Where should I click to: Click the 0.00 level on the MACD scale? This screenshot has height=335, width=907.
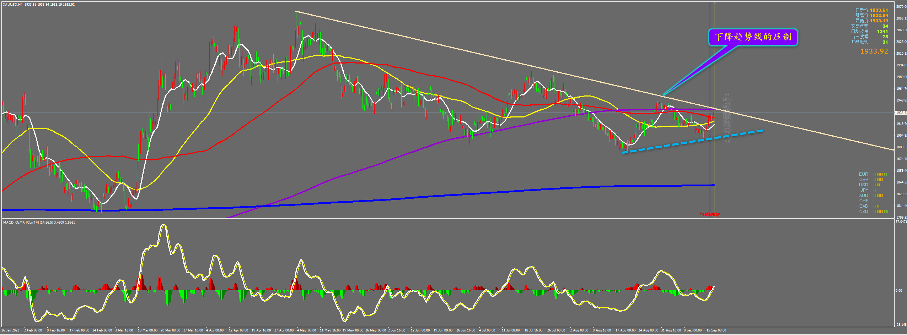point(899,291)
